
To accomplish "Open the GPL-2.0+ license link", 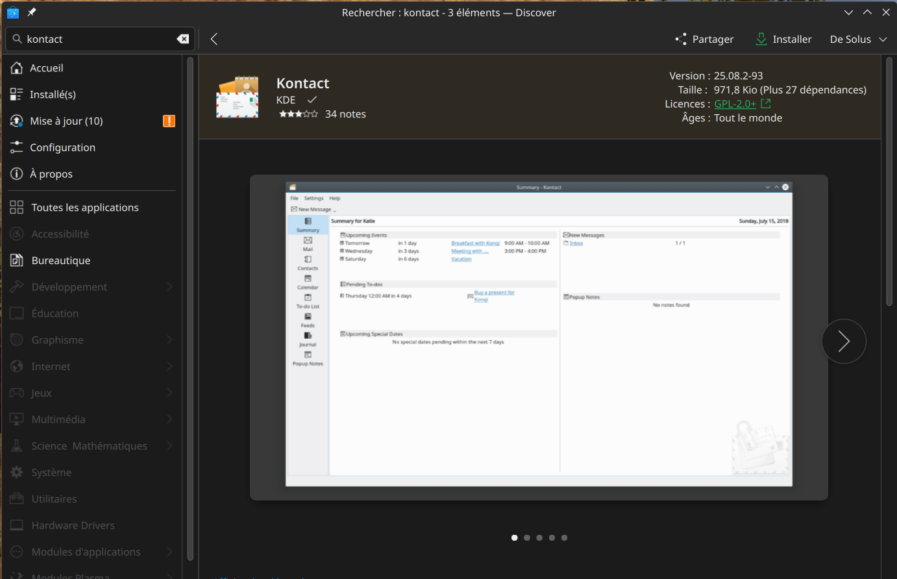I will 735,104.
